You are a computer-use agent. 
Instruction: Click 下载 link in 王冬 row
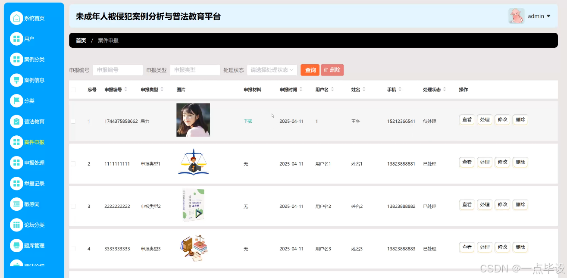pyautogui.click(x=248, y=121)
